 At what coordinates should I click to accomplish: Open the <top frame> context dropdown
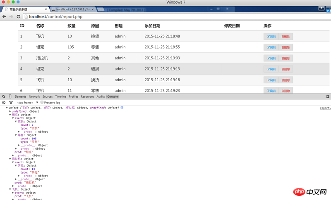[27, 102]
